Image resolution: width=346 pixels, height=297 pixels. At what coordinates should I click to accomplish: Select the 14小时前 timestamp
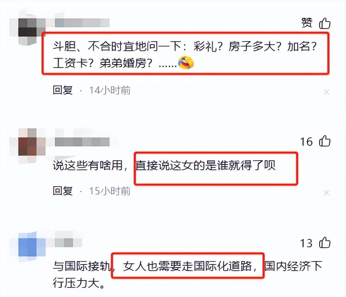[110, 90]
